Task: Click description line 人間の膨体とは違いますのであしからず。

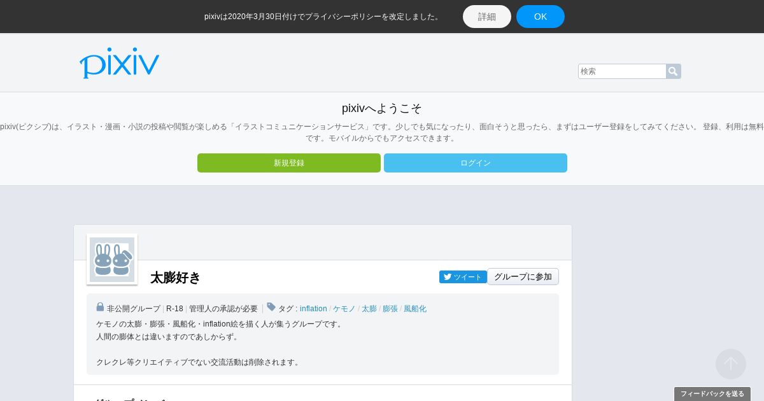Action: tap(169, 337)
